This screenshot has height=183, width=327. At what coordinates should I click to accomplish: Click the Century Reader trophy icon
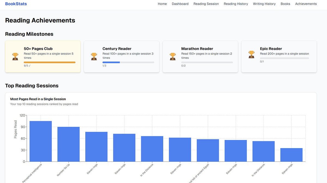[x=94, y=57]
